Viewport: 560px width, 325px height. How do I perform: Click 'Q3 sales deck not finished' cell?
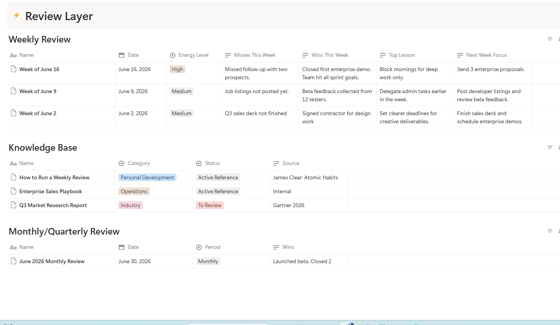click(x=260, y=117)
